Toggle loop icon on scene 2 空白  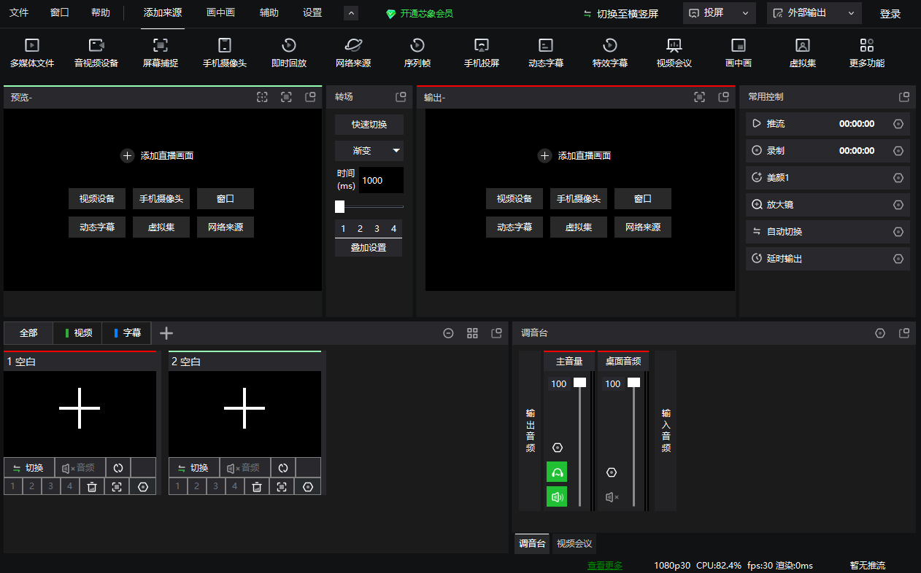pyautogui.click(x=283, y=467)
